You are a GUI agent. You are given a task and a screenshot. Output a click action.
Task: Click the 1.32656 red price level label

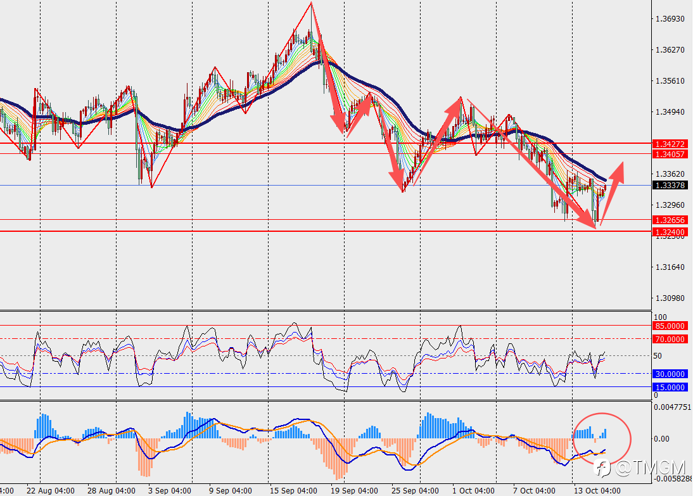[670, 220]
